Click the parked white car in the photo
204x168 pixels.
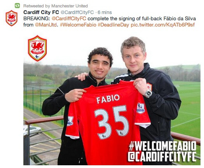click(32, 130)
